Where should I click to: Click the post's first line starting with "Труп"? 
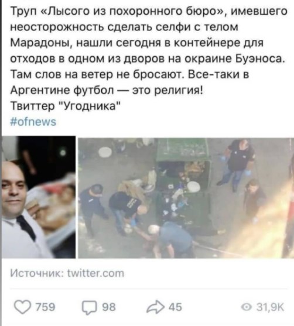149,11
